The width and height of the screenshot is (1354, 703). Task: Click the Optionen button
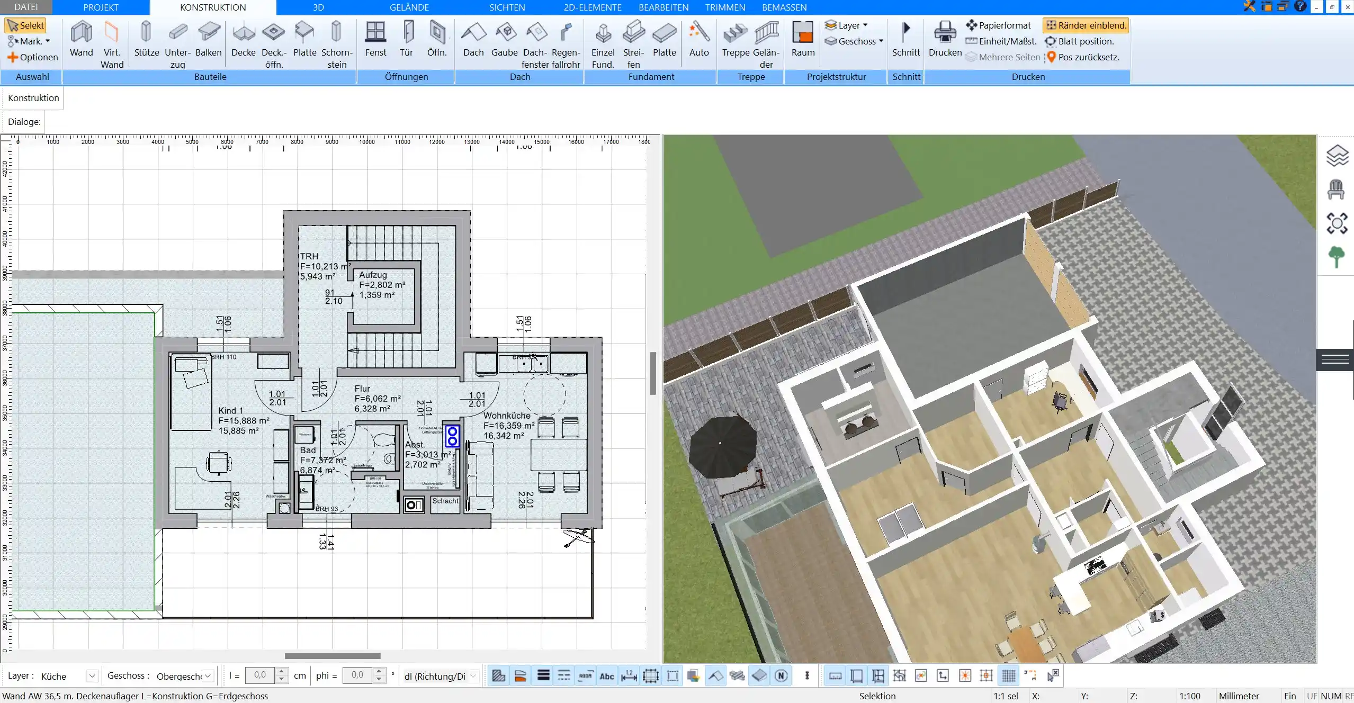[33, 57]
